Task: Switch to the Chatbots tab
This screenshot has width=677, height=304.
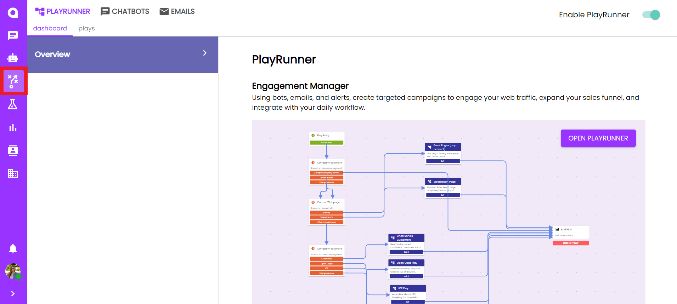Action: 125,12
